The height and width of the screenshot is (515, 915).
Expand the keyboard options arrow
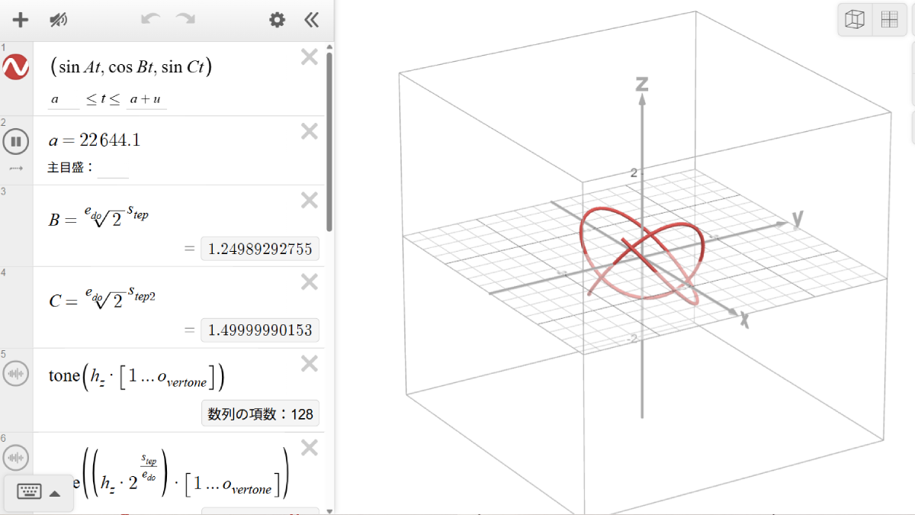click(x=54, y=492)
